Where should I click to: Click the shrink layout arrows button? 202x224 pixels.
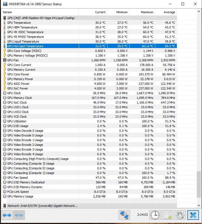coord(19,215)
